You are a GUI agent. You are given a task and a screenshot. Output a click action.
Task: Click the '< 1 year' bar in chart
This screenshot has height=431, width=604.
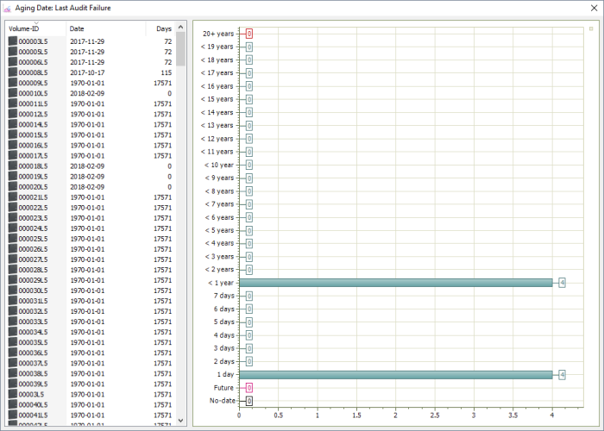point(395,283)
